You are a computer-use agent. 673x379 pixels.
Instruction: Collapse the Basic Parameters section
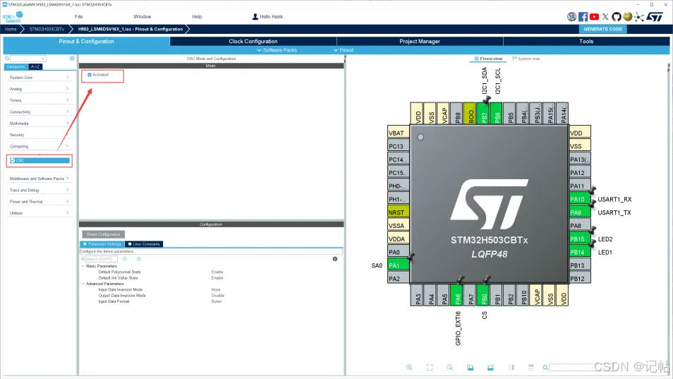(x=82, y=266)
